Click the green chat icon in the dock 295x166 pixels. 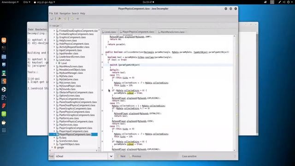pyautogui.click(x=4, y=114)
